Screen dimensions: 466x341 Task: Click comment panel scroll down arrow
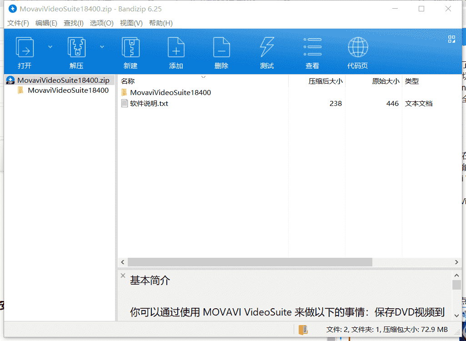456,316
